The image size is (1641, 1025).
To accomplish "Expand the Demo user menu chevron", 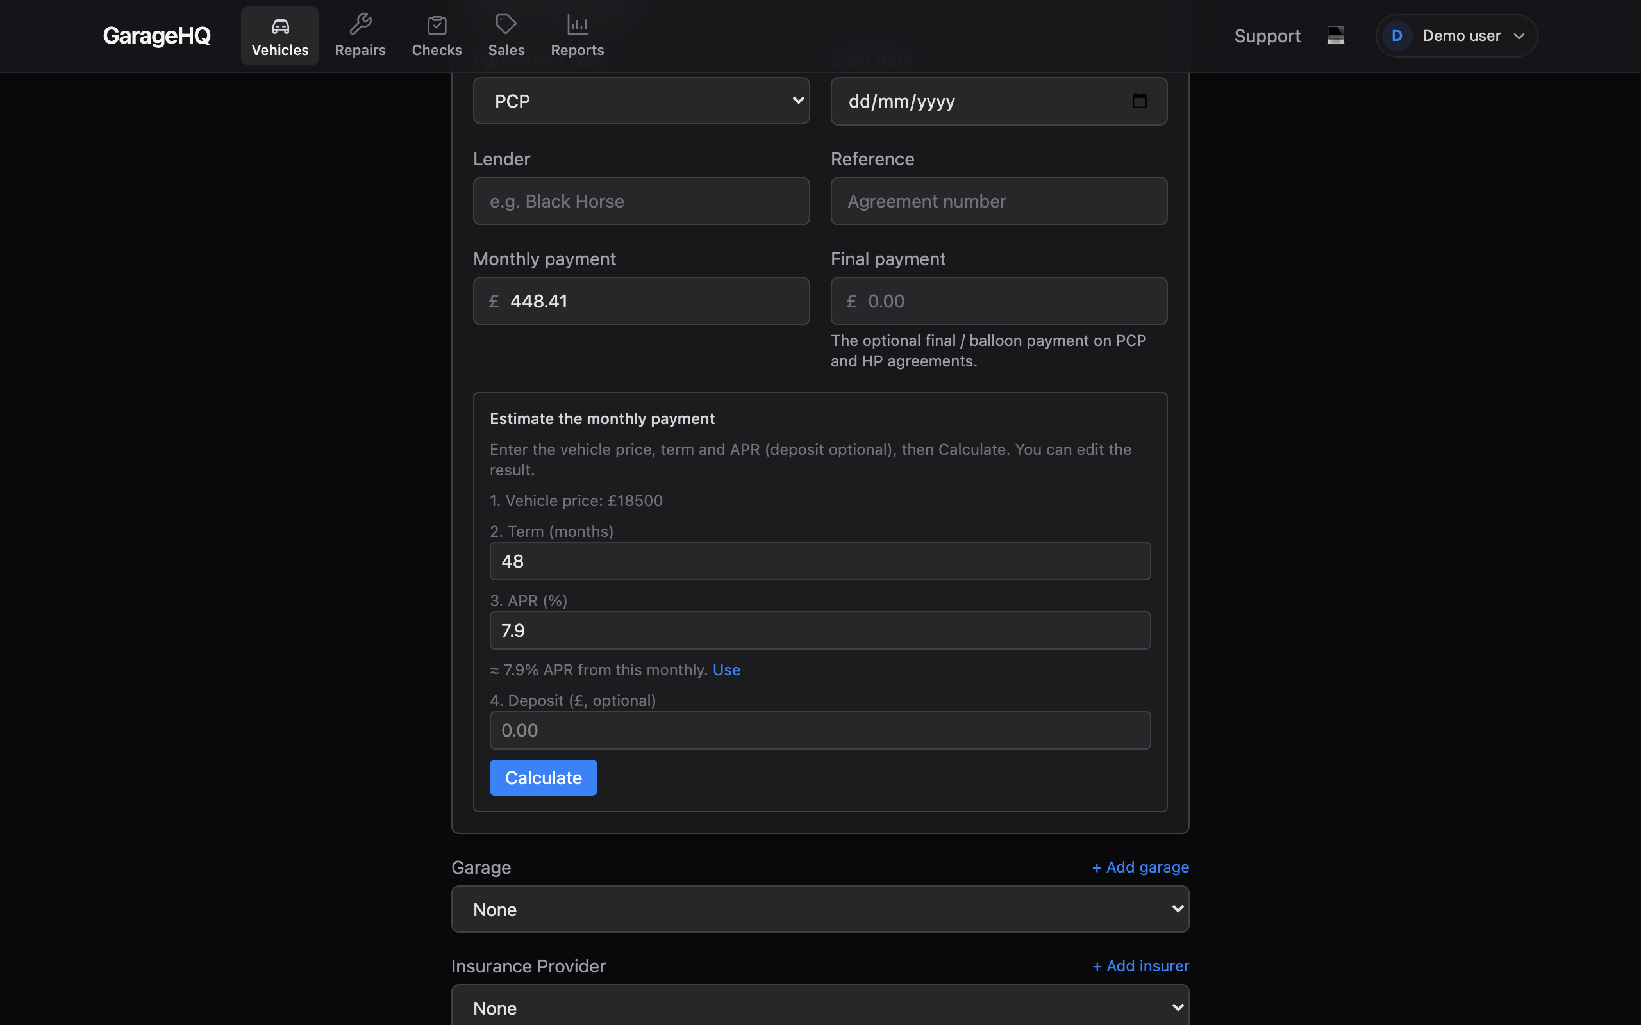I will 1519,36.
